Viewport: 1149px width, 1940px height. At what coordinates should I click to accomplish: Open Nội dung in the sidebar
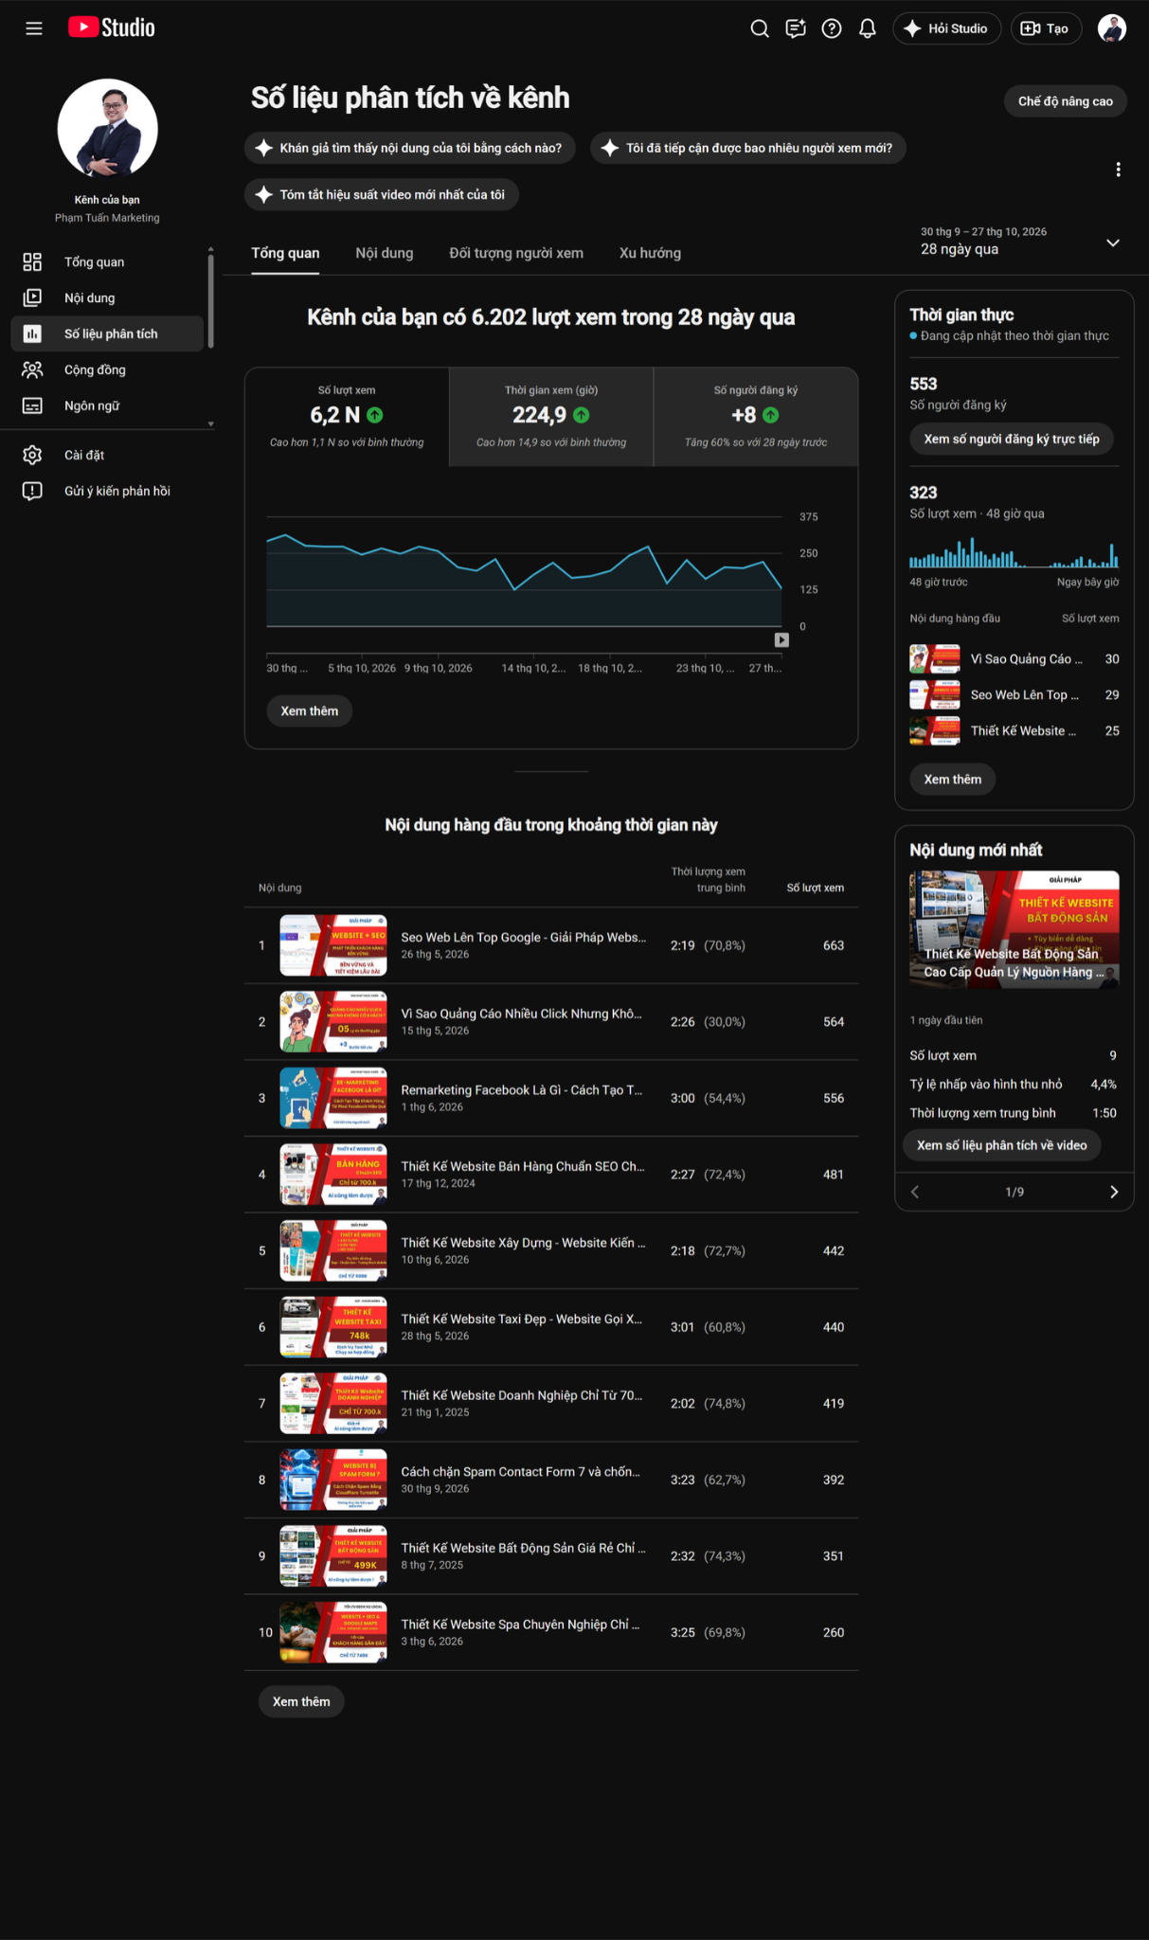[107, 298]
